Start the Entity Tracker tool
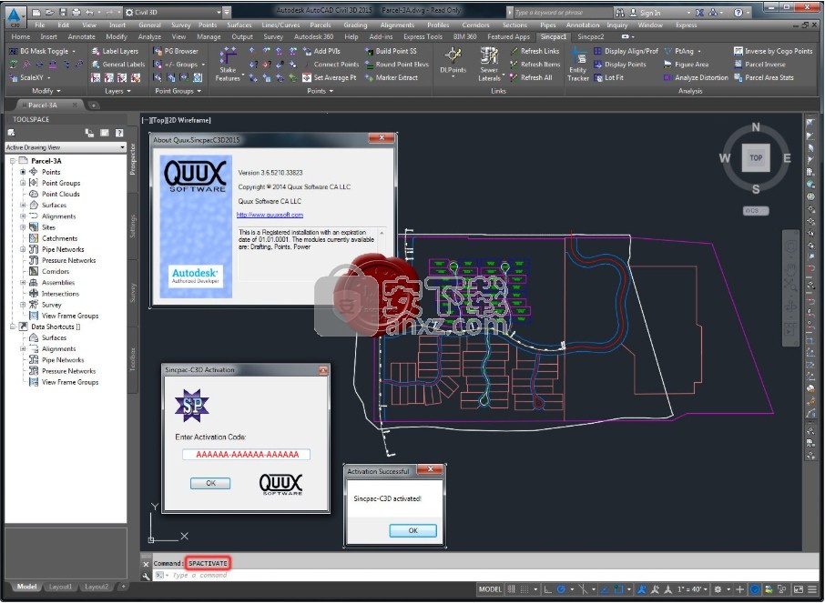Viewport: 825px width, 603px height. [x=577, y=64]
